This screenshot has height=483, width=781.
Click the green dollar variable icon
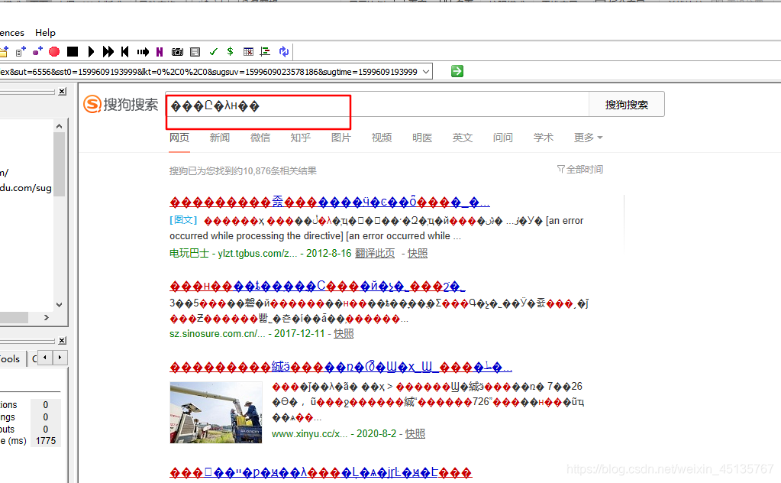pyautogui.click(x=230, y=51)
